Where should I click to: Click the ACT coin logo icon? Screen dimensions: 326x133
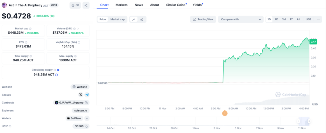pos(4,5)
